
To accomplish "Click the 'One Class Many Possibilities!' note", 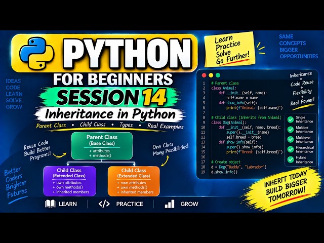I will pyautogui.click(x=171, y=149).
